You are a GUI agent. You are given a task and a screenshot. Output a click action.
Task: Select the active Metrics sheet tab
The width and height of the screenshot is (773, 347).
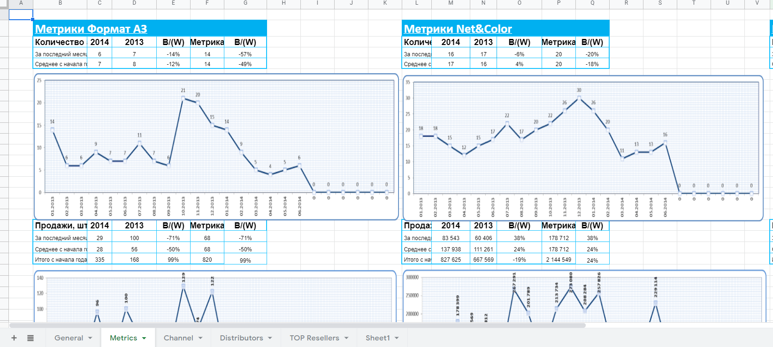(123, 338)
